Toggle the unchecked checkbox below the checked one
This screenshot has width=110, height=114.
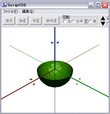pyautogui.click(x=108, y=24)
